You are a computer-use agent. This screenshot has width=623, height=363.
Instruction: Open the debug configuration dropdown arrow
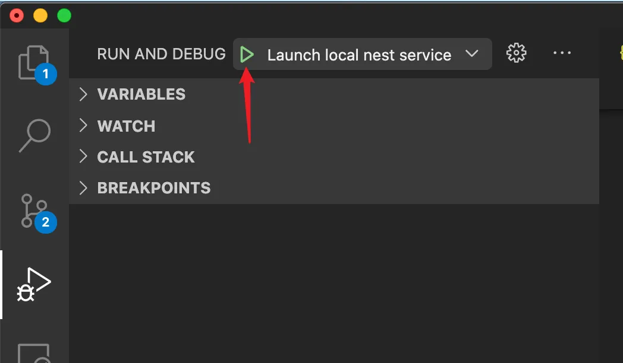pyautogui.click(x=471, y=54)
